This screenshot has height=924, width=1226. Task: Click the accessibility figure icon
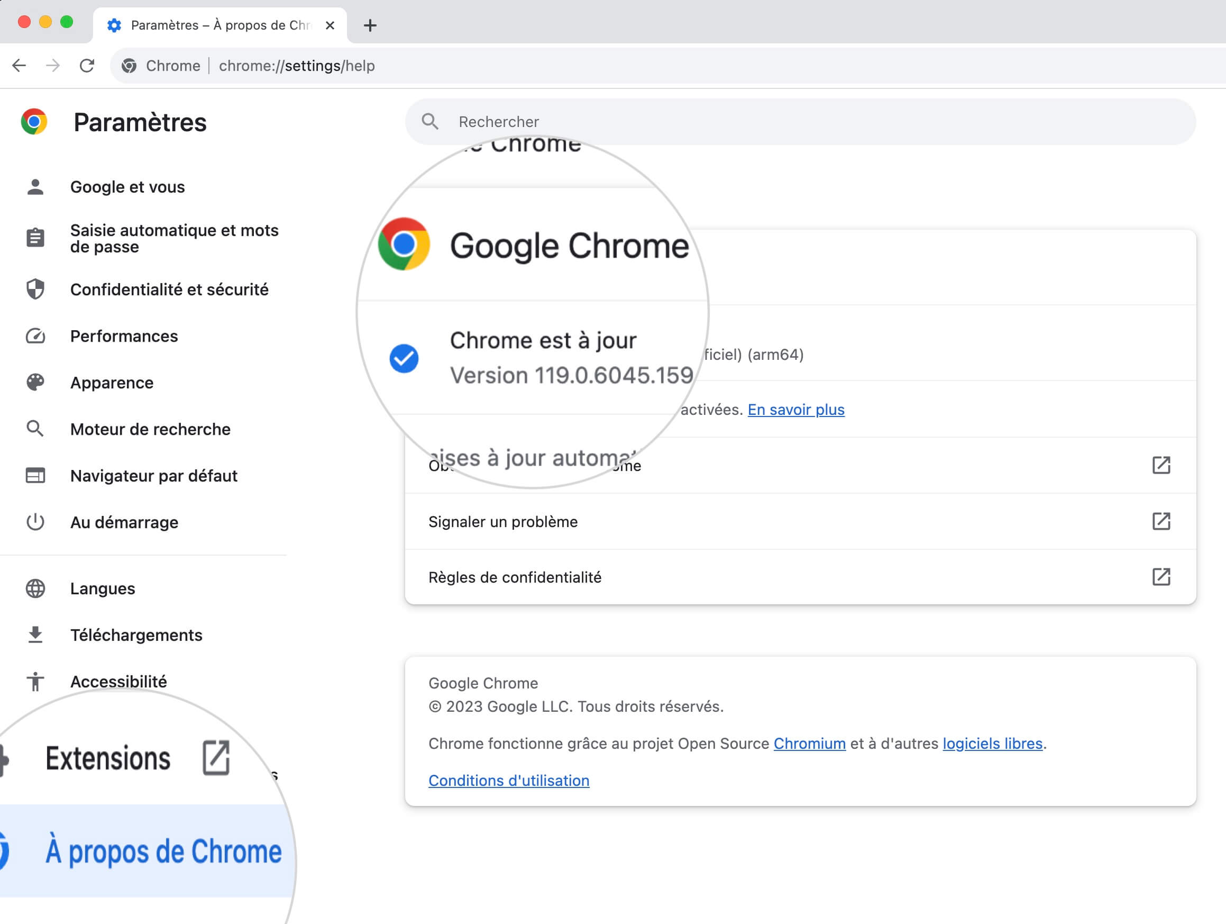tap(35, 681)
